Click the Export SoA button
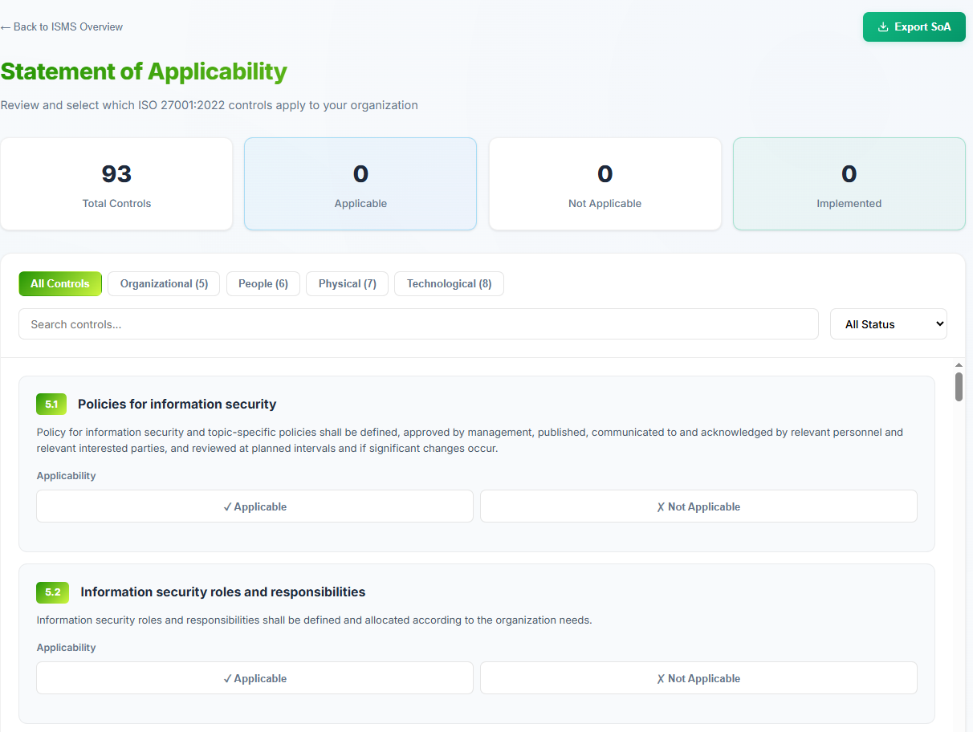Image resolution: width=973 pixels, height=732 pixels. point(914,26)
